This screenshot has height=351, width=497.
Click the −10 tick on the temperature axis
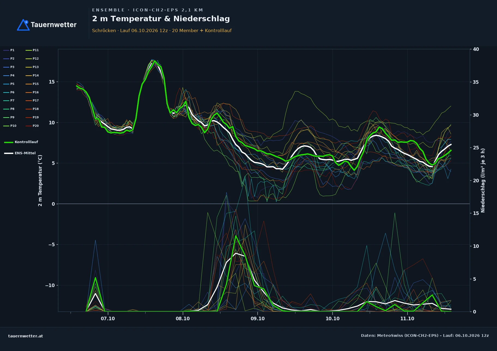coord(50,285)
